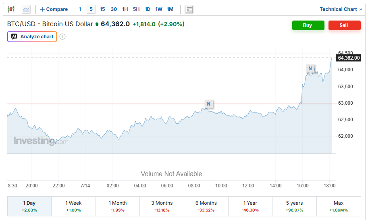Select the 5-minute interval
Image resolution: width=368 pixels, height=220 pixels.
coord(91,9)
